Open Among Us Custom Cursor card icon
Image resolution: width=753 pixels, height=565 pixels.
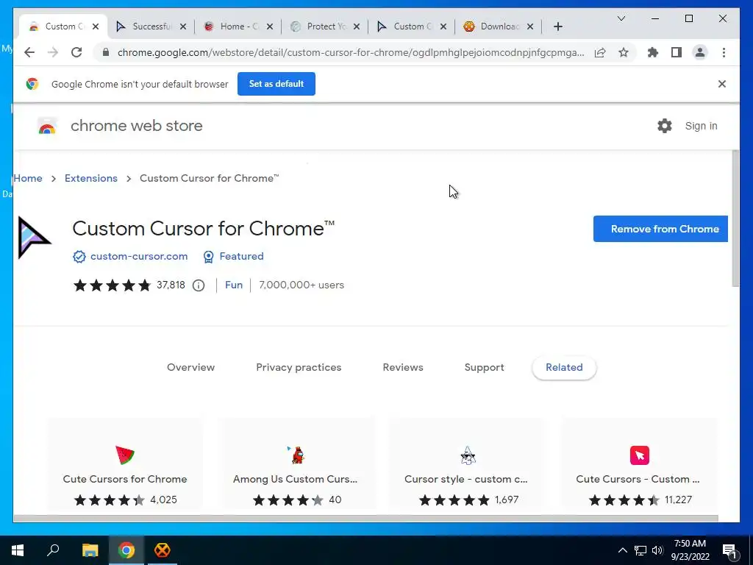tap(296, 455)
